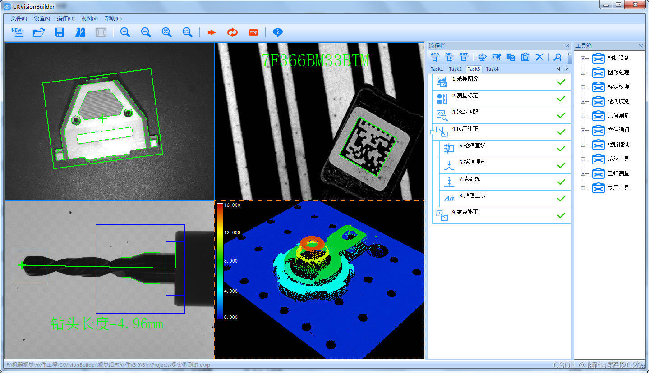The width and height of the screenshot is (649, 373).
Task: Select step 7.点到线
Action: click(505, 182)
